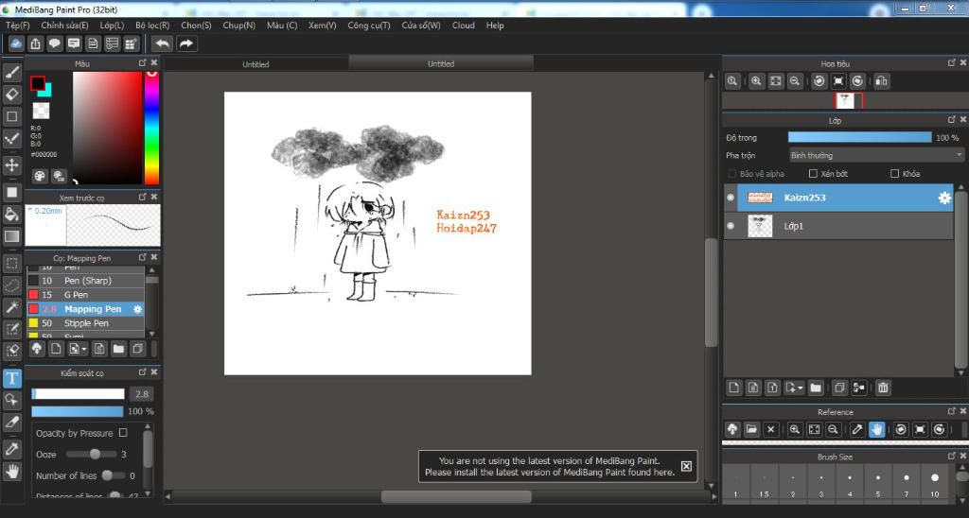Select the Eyedropper tool

pyautogui.click(x=11, y=449)
